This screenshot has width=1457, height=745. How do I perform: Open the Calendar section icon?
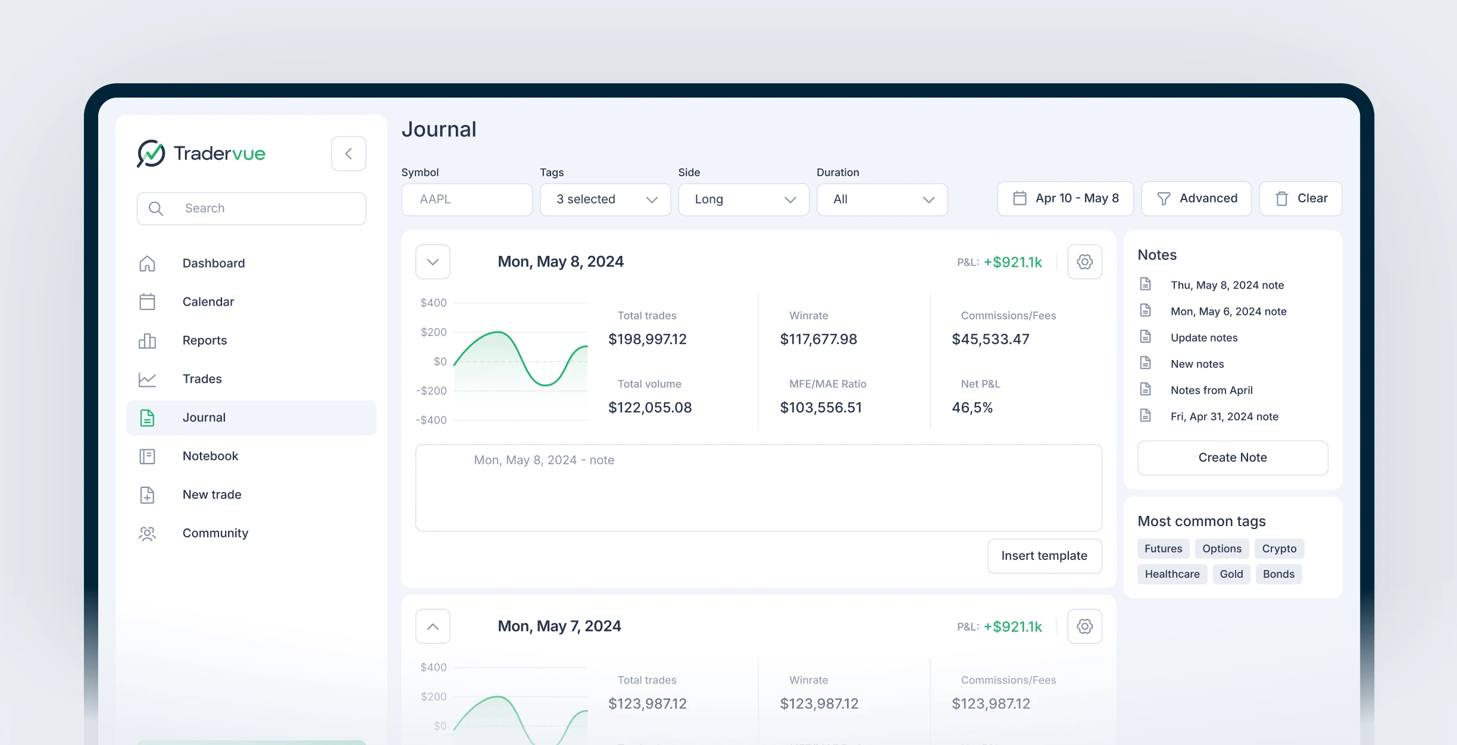click(x=147, y=302)
